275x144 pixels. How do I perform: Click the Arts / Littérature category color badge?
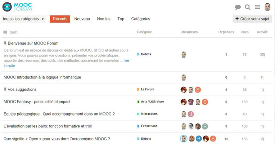[x=138, y=102]
